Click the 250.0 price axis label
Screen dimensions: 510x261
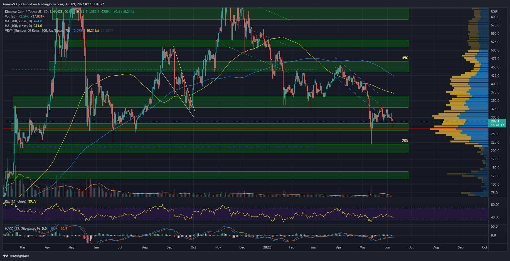coord(495,134)
